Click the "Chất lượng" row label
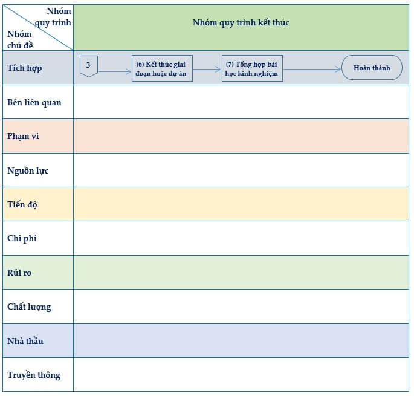The height and width of the screenshot is (396, 414). [x=29, y=307]
